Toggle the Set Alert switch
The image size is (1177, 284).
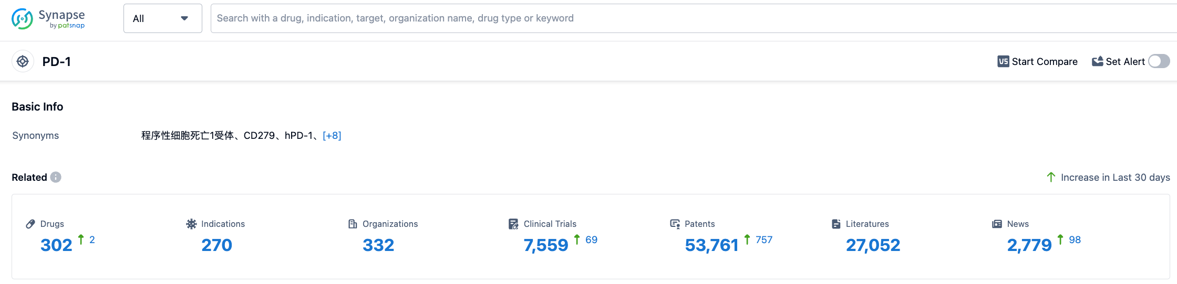click(x=1159, y=62)
